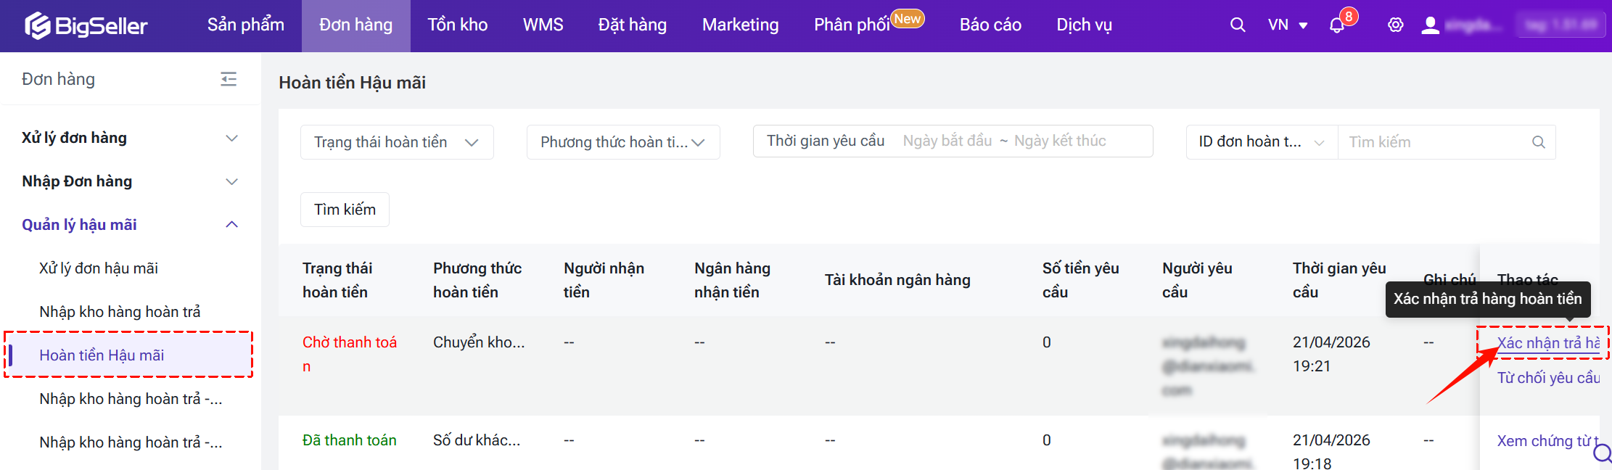The width and height of the screenshot is (1612, 470).
Task: Switch to the Tồn kho menu
Action: tap(457, 25)
